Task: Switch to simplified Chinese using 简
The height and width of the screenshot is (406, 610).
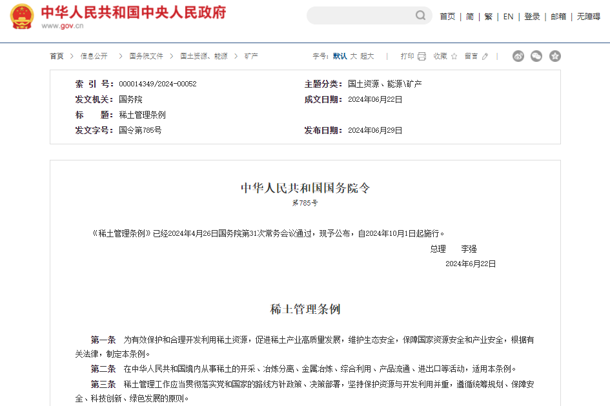Action: point(470,16)
